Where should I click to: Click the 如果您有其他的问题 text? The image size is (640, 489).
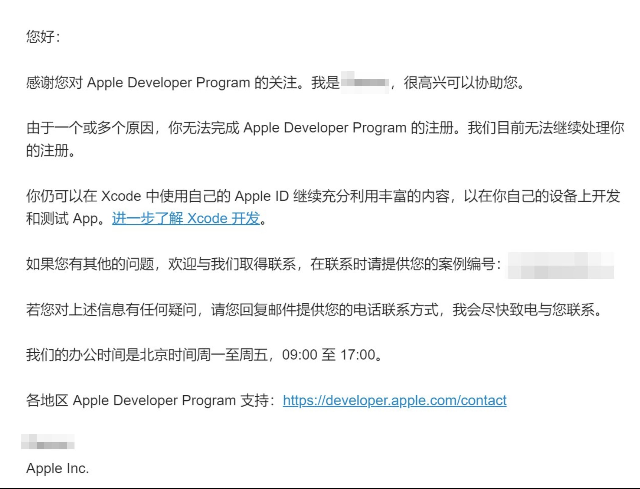coord(90,264)
